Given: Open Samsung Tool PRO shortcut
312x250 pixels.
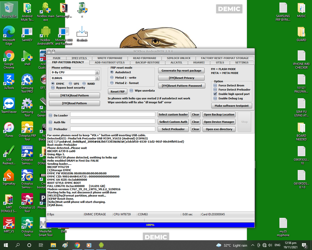Looking at the screenshot, I should pyautogui.click(x=27, y=84).
